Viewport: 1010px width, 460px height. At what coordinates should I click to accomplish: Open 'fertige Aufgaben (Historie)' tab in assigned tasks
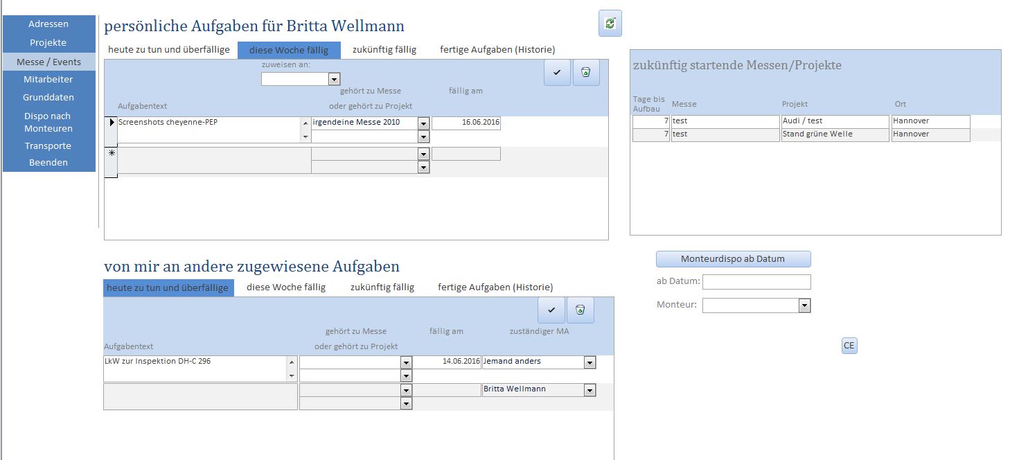495,287
